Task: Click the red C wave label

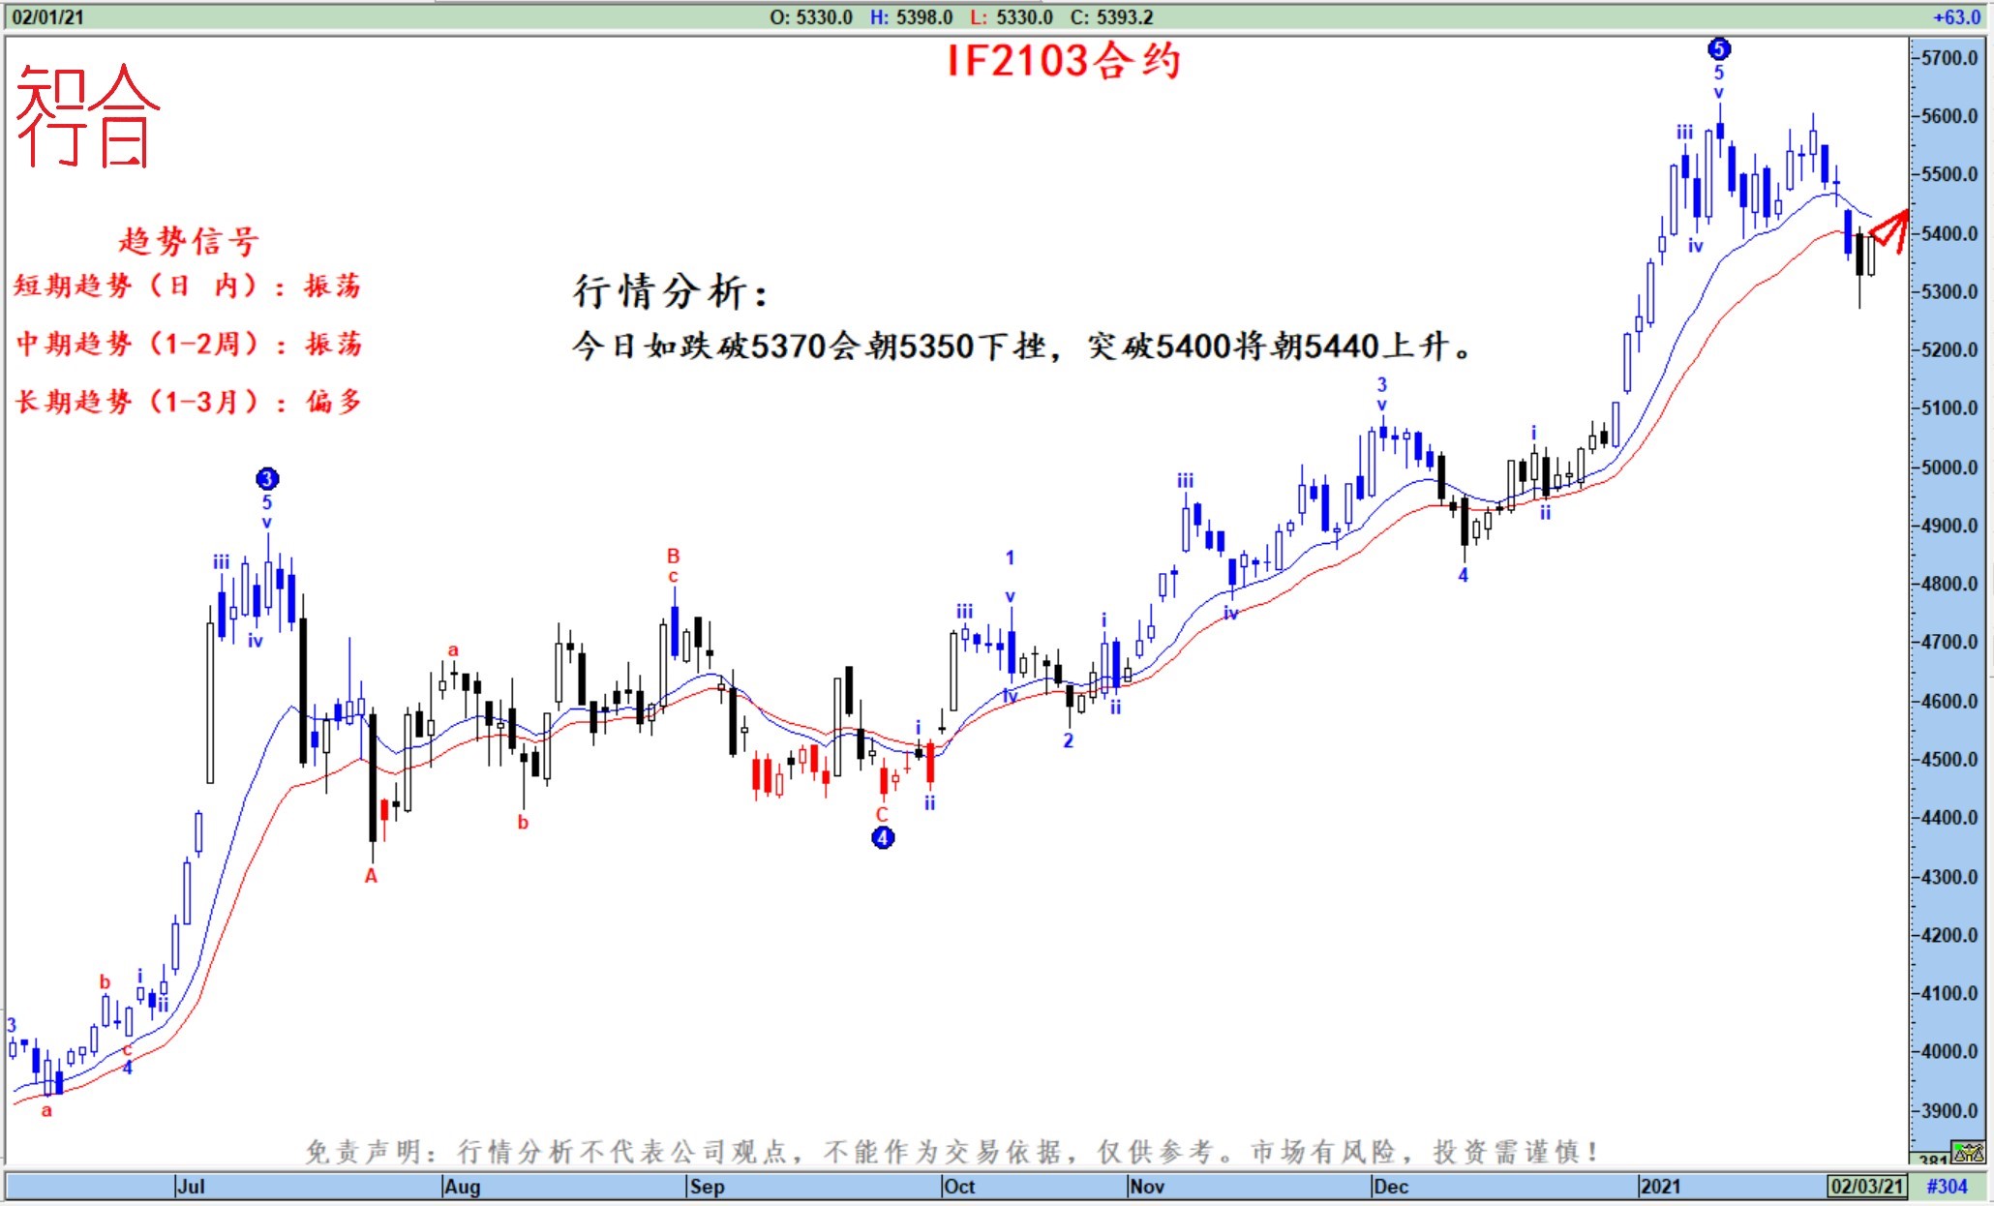Action: point(882,814)
